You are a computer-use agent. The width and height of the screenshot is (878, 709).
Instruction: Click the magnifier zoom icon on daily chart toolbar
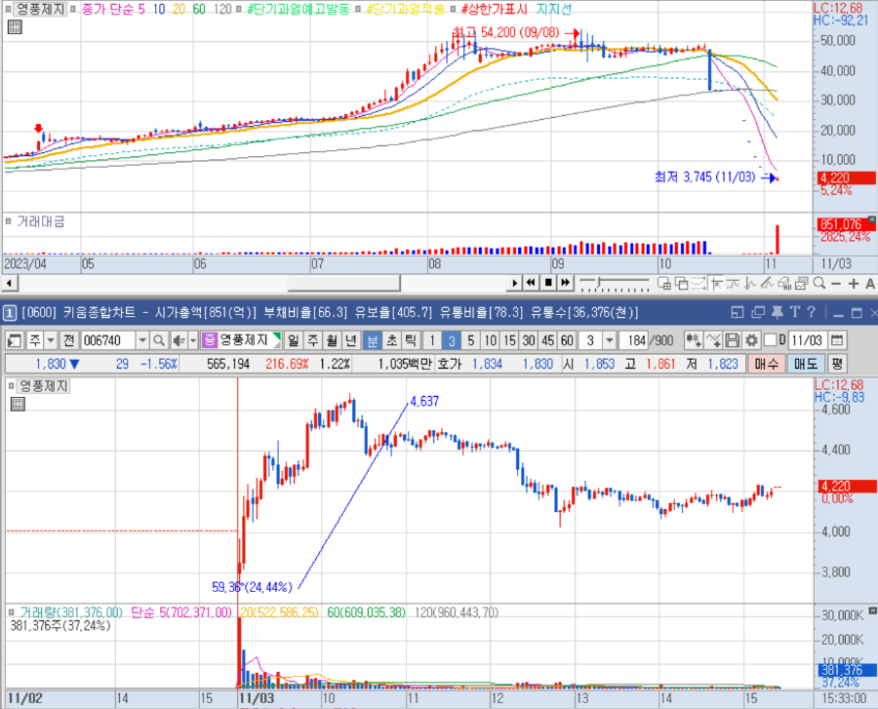pyautogui.click(x=819, y=283)
